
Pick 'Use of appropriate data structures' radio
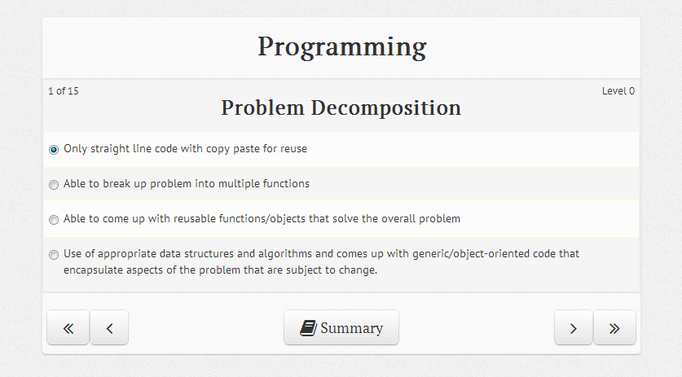(54, 254)
